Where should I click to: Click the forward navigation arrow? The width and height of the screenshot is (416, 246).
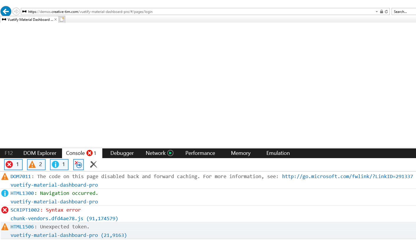[x=16, y=11]
